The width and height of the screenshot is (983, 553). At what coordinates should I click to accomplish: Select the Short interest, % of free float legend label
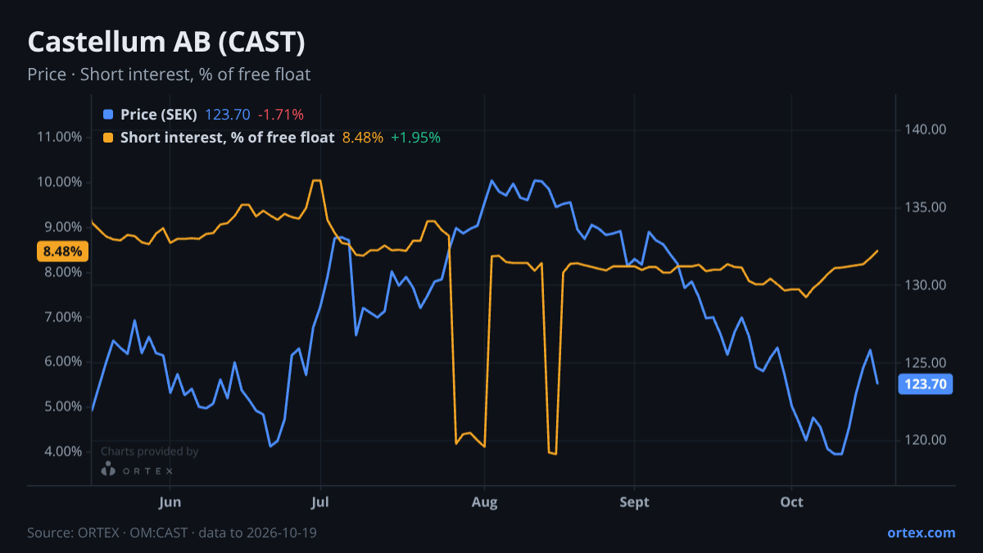[227, 138]
